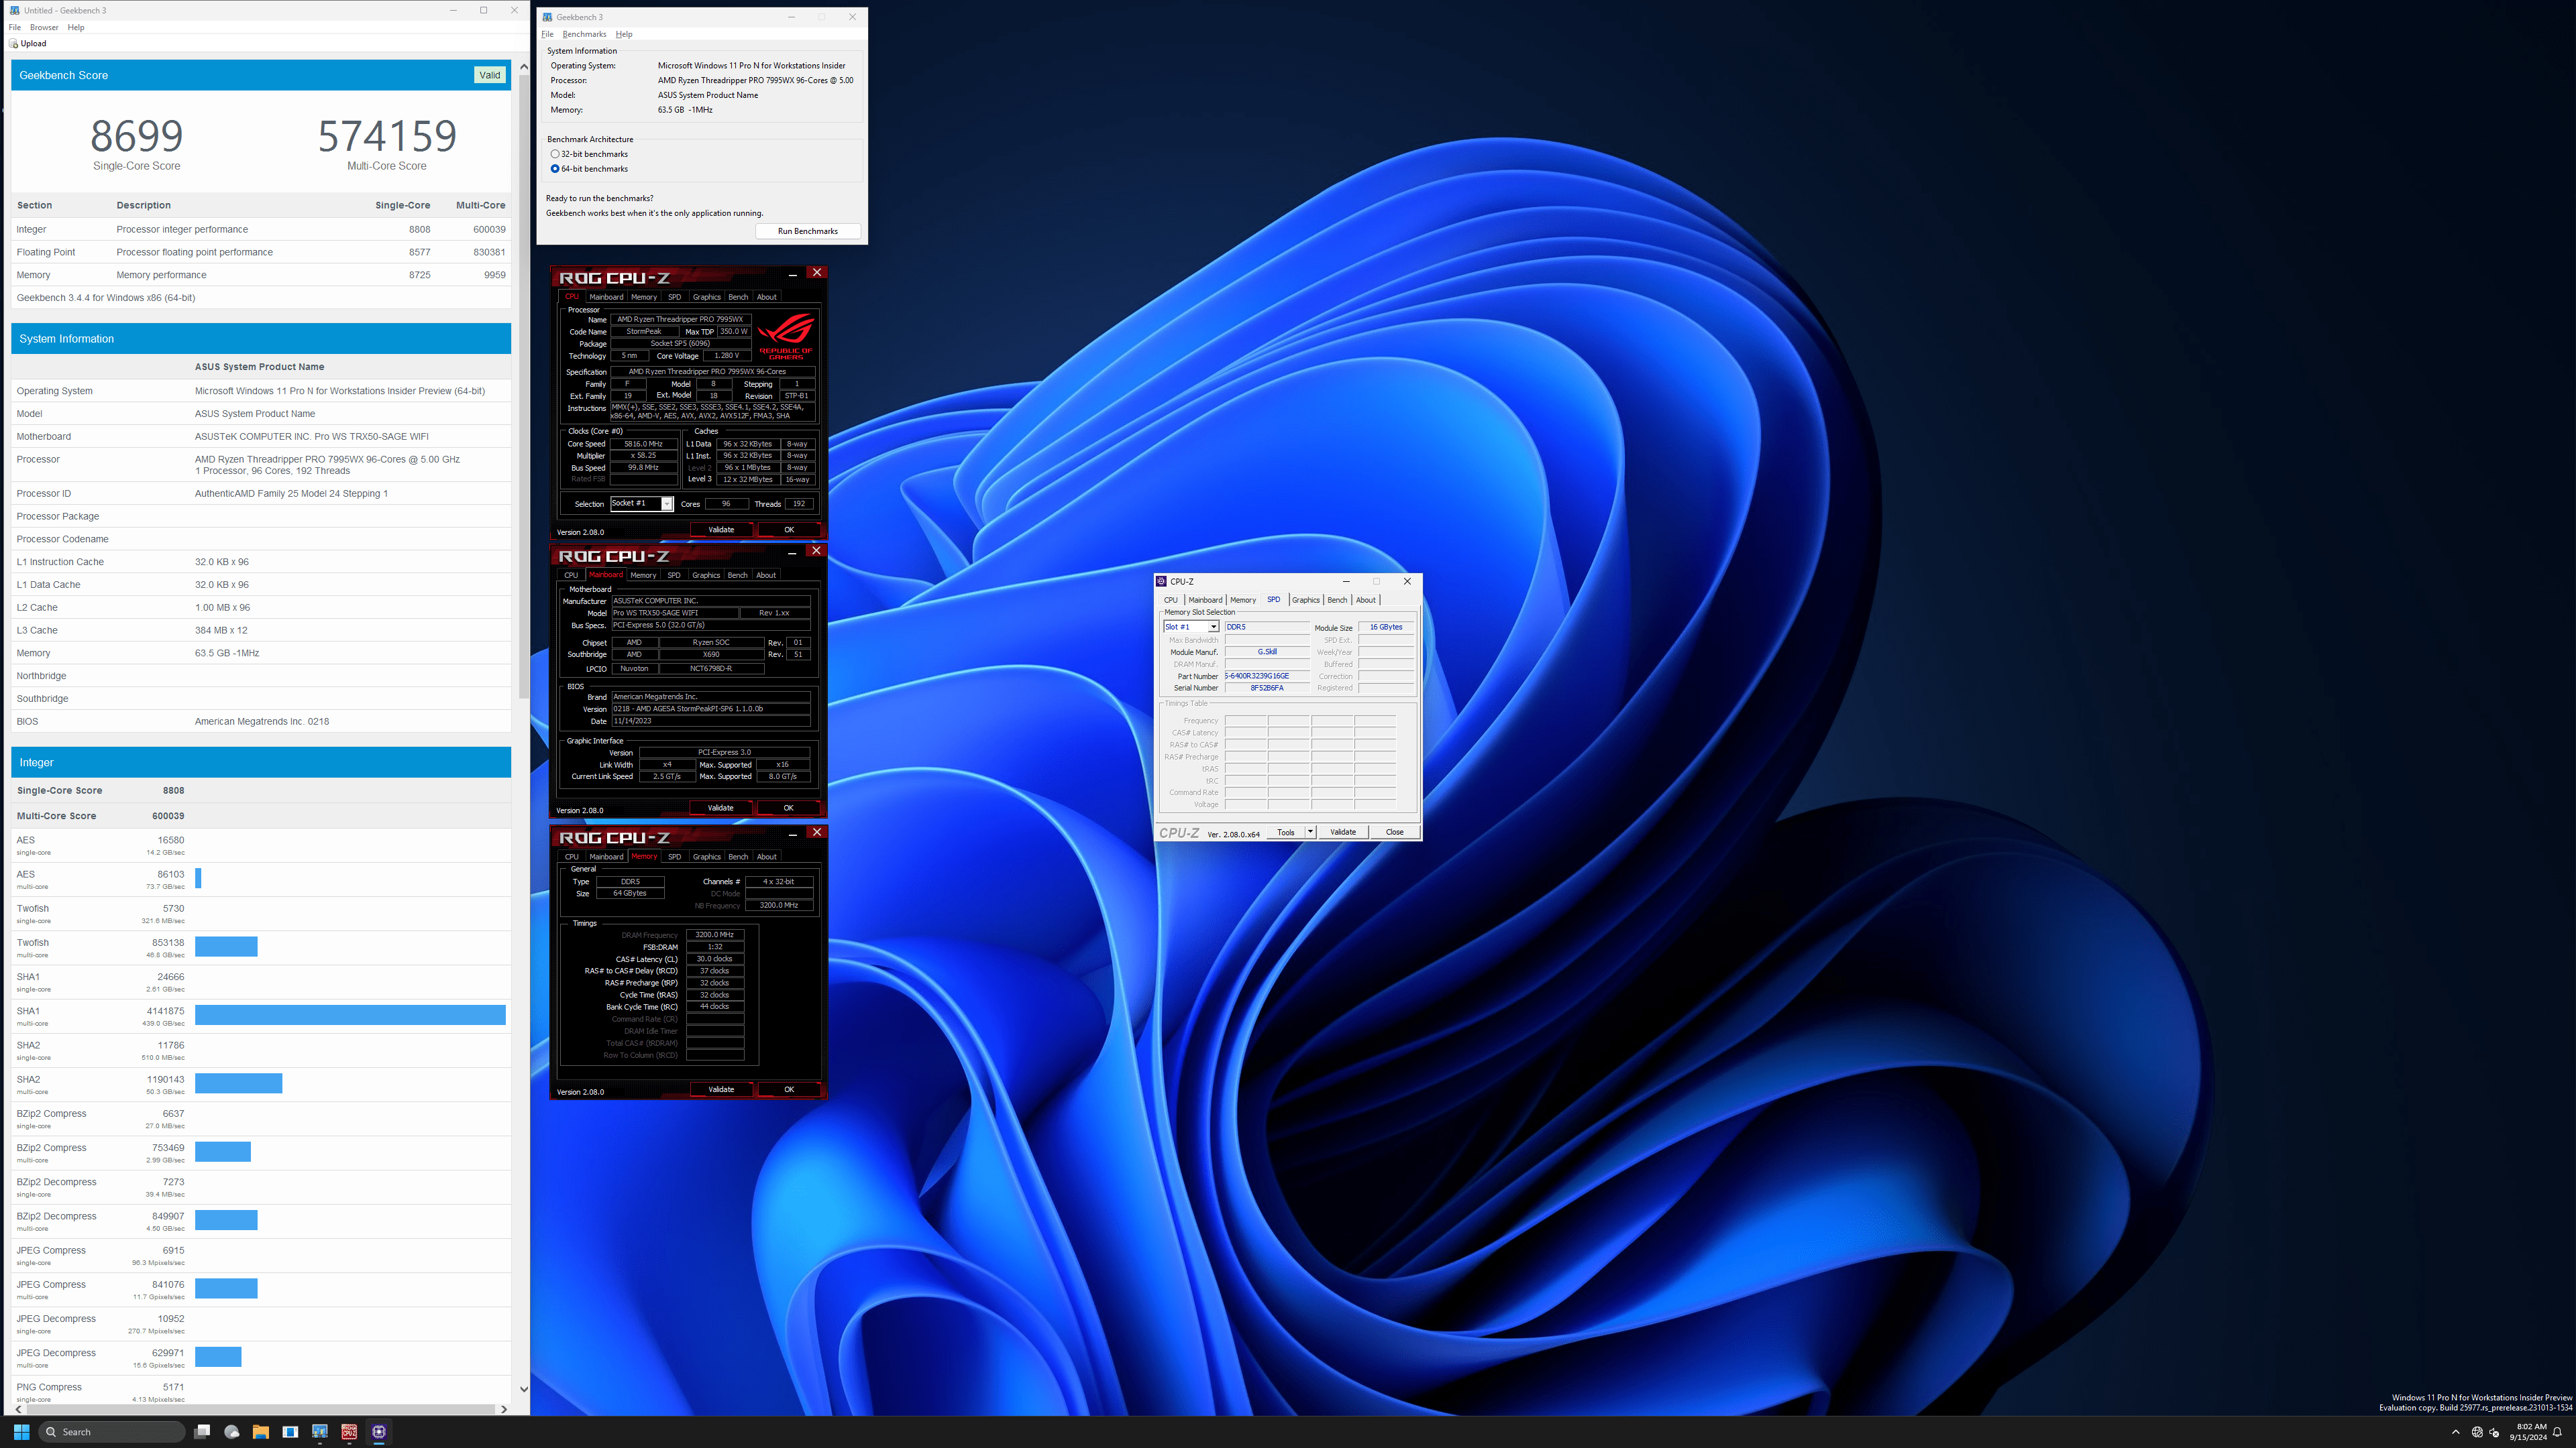The height and width of the screenshot is (1448, 2576).
Task: Click Tools button in white CPU-Z window
Action: (x=1286, y=831)
